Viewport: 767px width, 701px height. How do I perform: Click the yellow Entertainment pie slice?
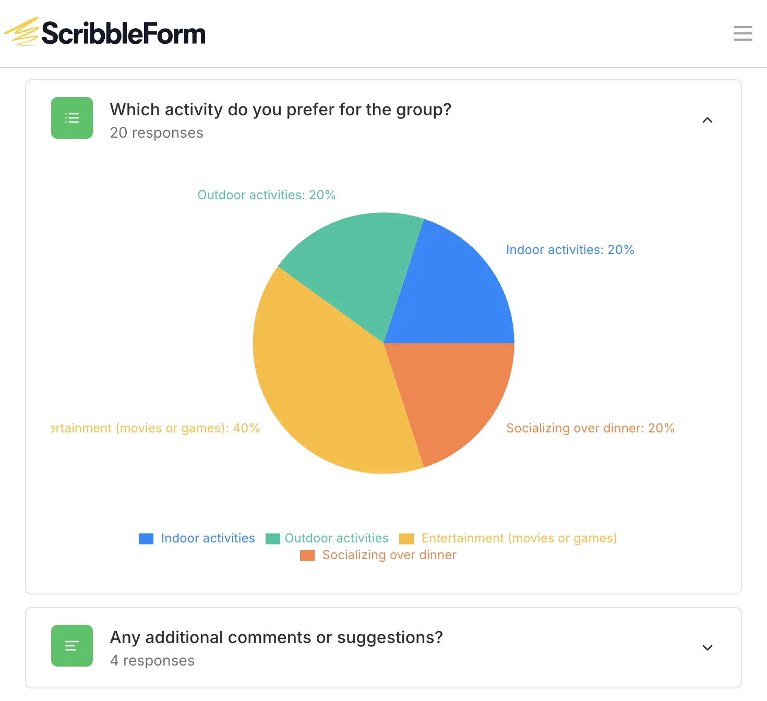coord(323,376)
